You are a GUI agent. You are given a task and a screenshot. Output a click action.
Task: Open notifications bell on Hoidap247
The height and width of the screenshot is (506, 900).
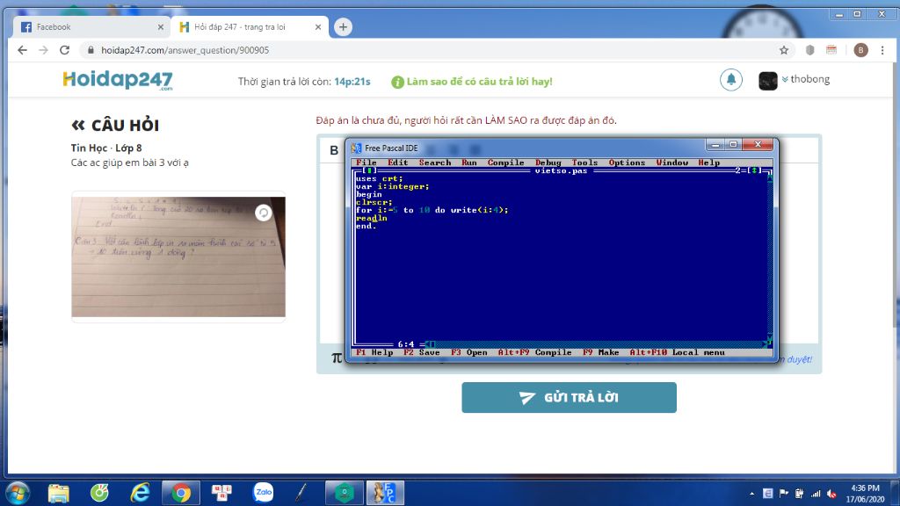click(x=730, y=80)
